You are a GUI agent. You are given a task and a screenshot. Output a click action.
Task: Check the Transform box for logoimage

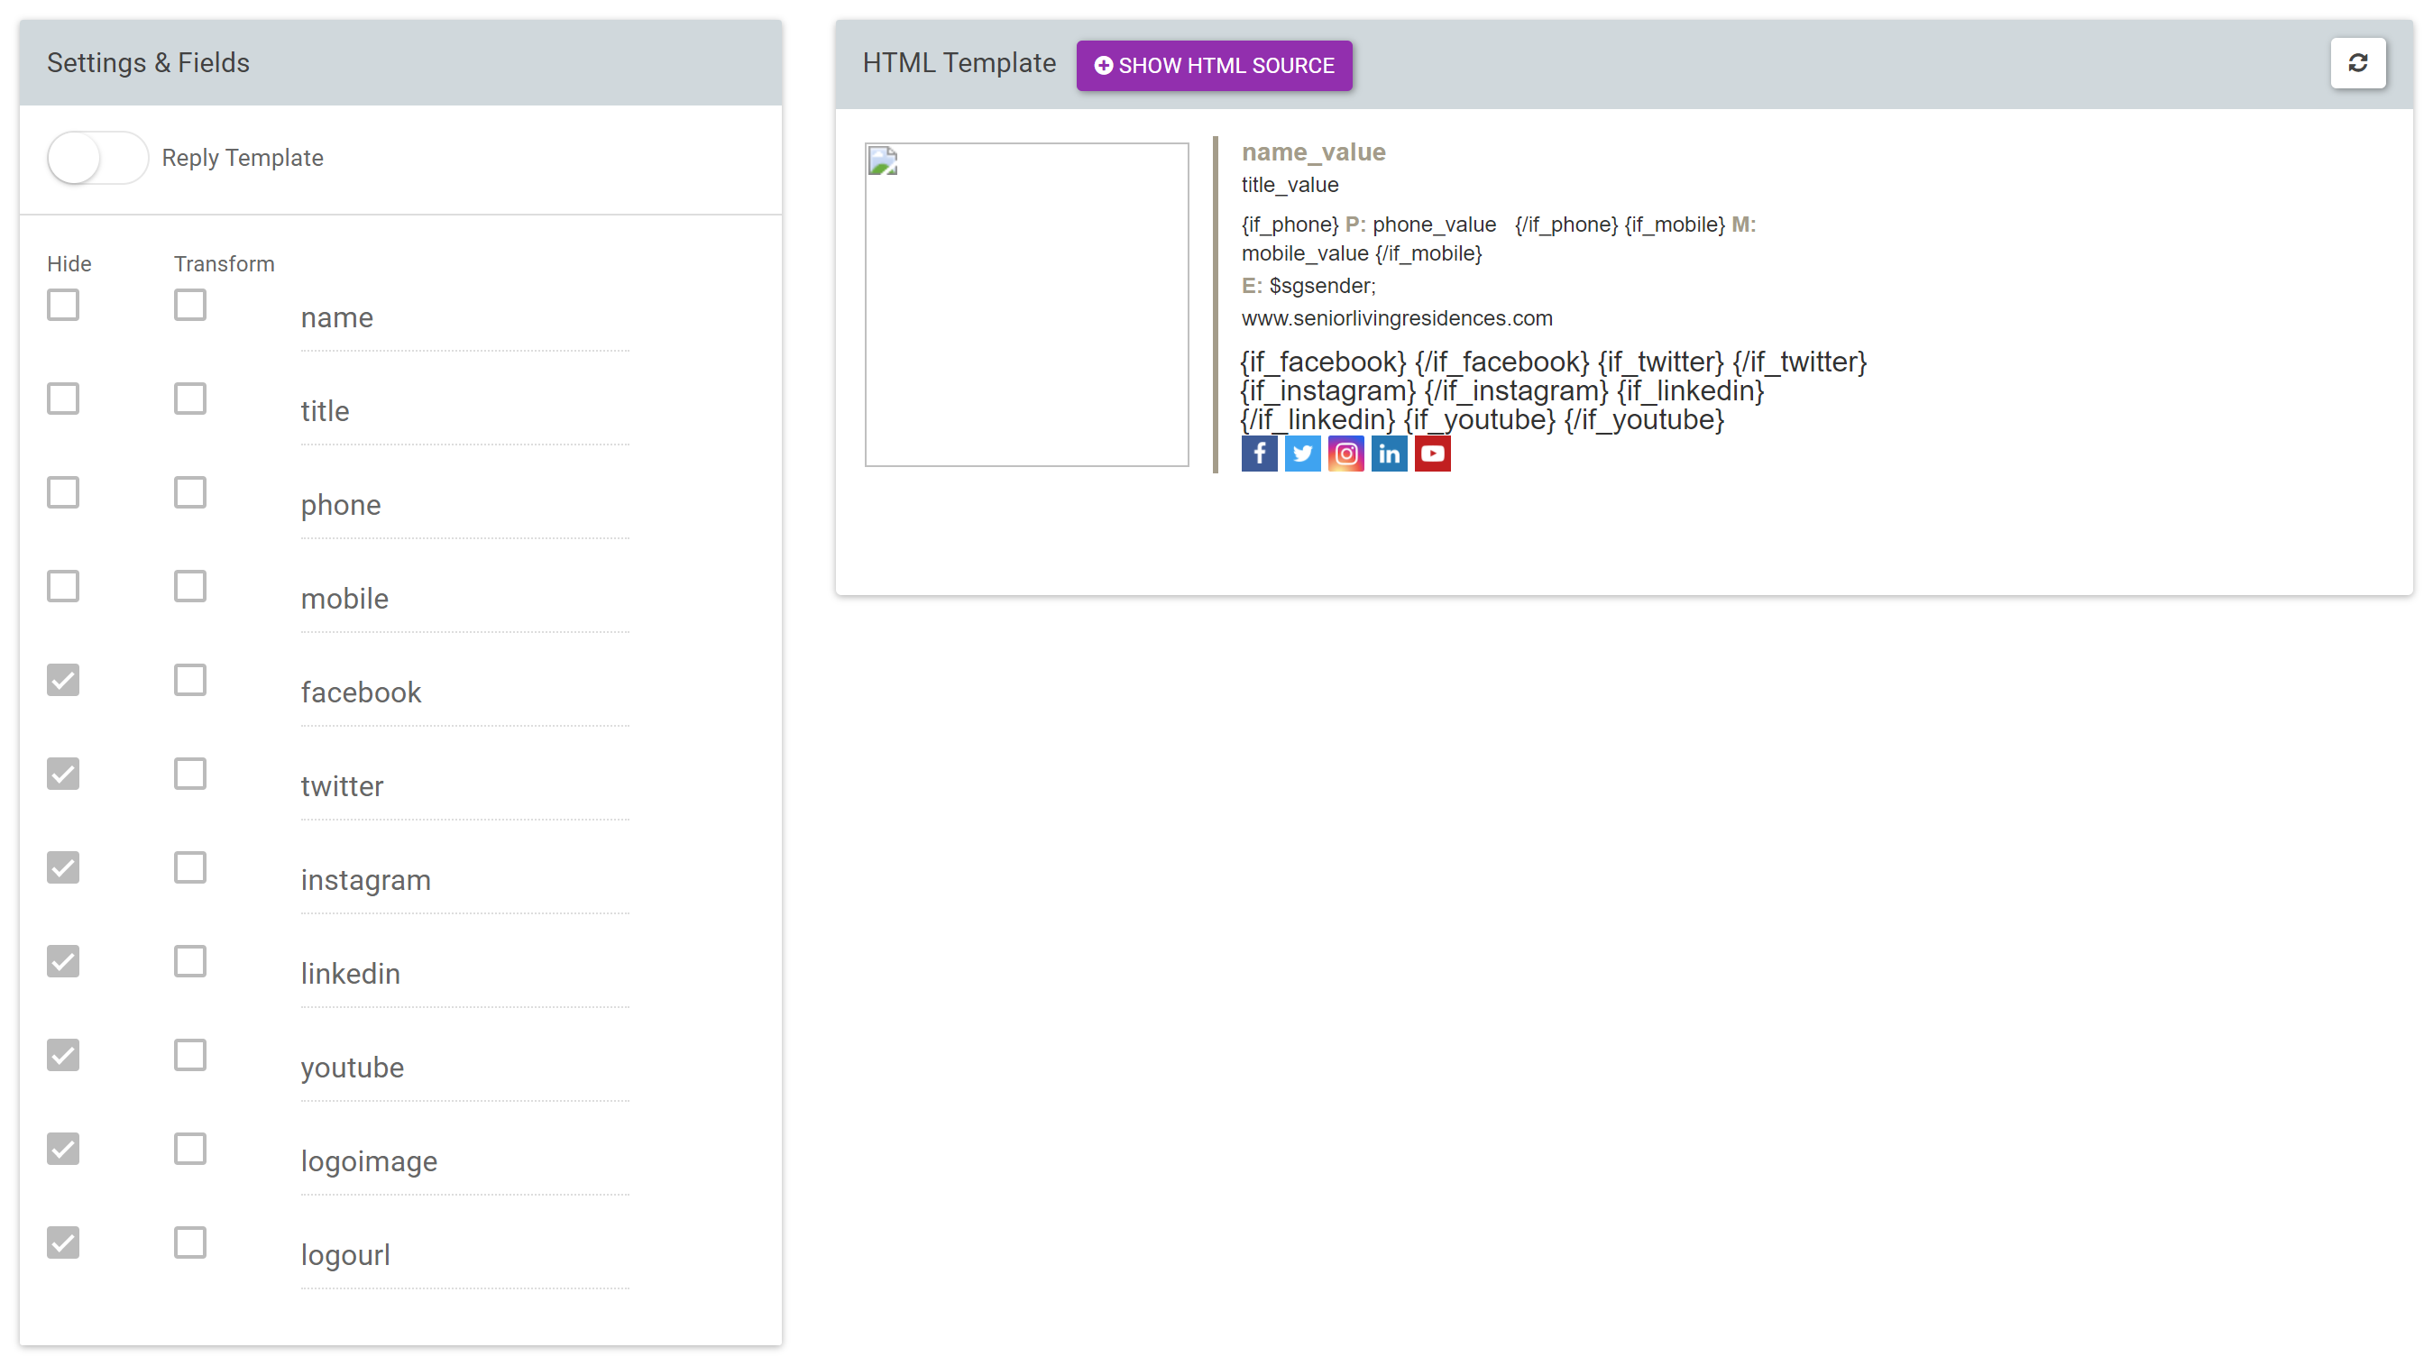[190, 1148]
